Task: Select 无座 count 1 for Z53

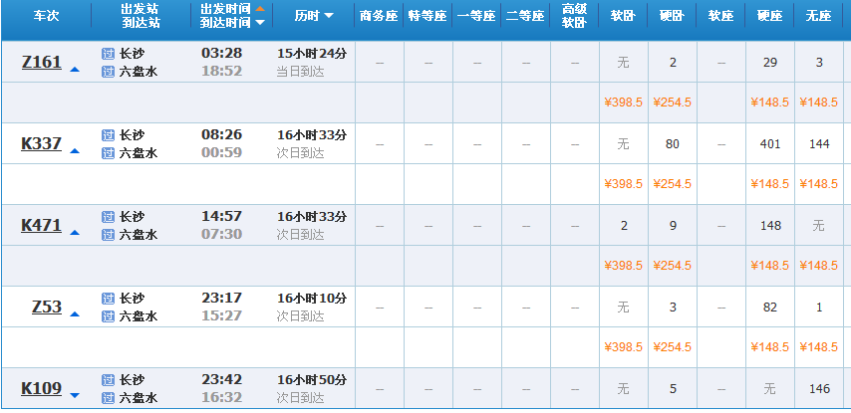Action: (x=819, y=308)
